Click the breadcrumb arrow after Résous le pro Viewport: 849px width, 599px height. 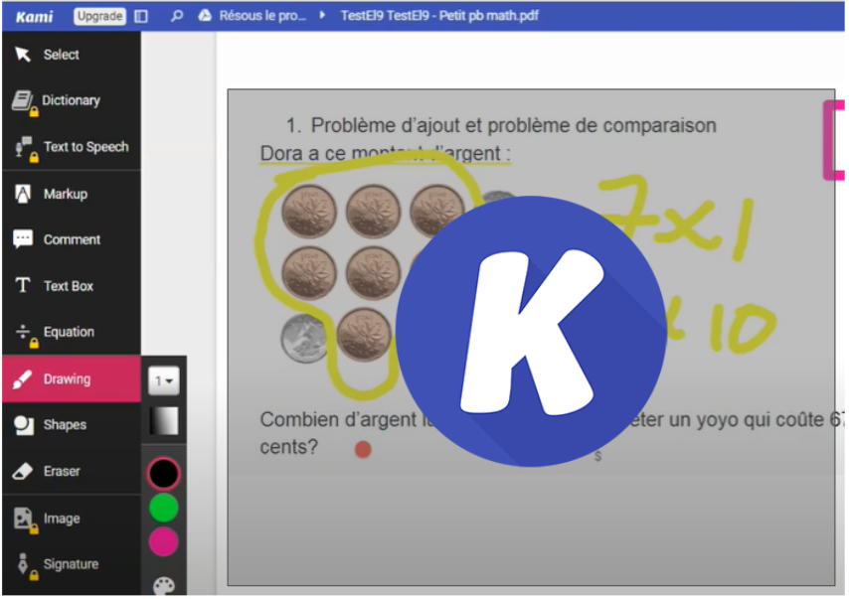point(323,15)
